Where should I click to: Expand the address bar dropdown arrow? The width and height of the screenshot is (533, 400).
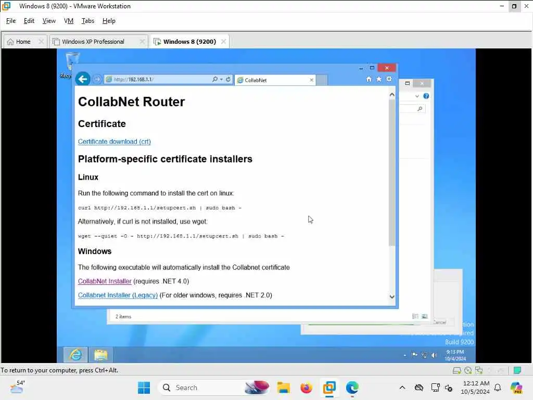click(x=221, y=80)
